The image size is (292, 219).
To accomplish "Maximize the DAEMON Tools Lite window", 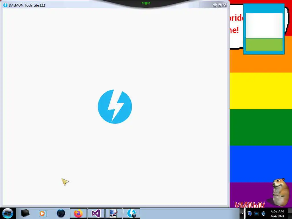I will (x=220, y=5).
